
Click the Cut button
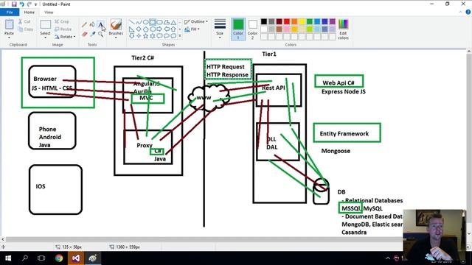(24, 21)
